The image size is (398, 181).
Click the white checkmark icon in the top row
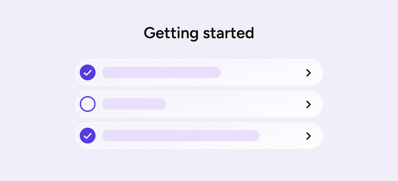tap(88, 73)
